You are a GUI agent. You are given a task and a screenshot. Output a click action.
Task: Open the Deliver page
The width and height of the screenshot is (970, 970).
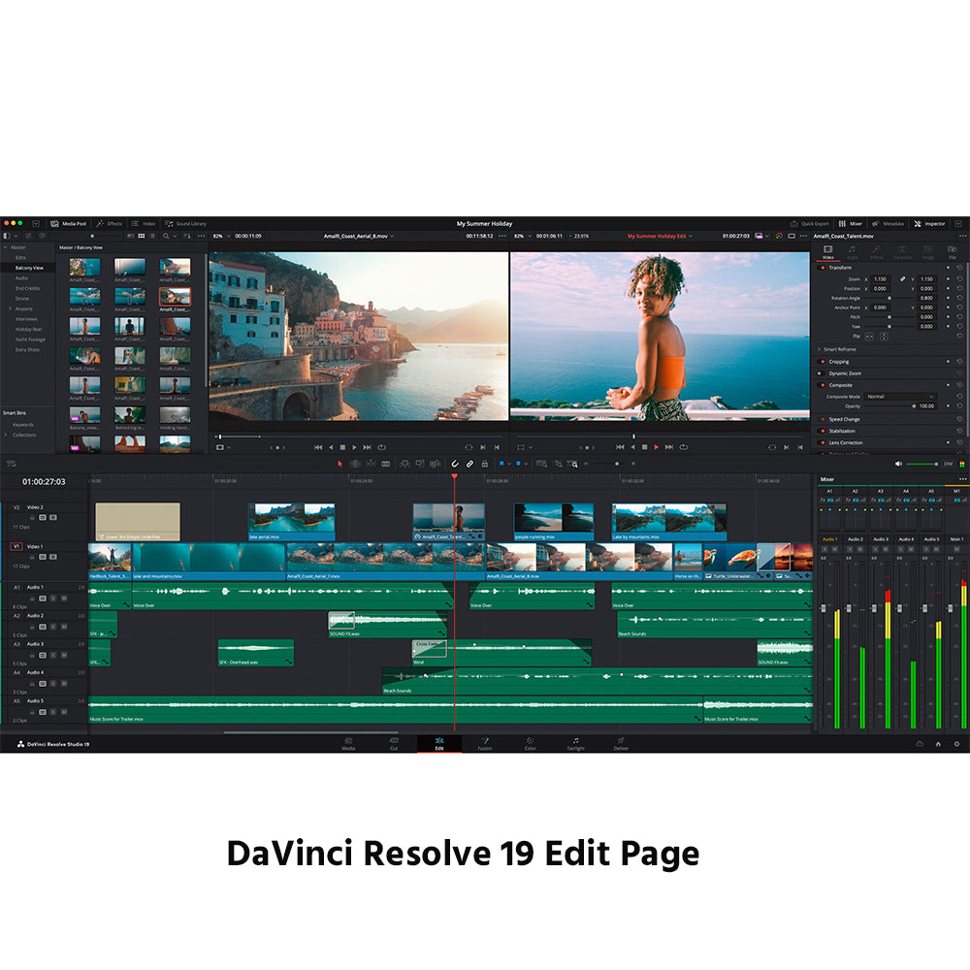(621, 743)
